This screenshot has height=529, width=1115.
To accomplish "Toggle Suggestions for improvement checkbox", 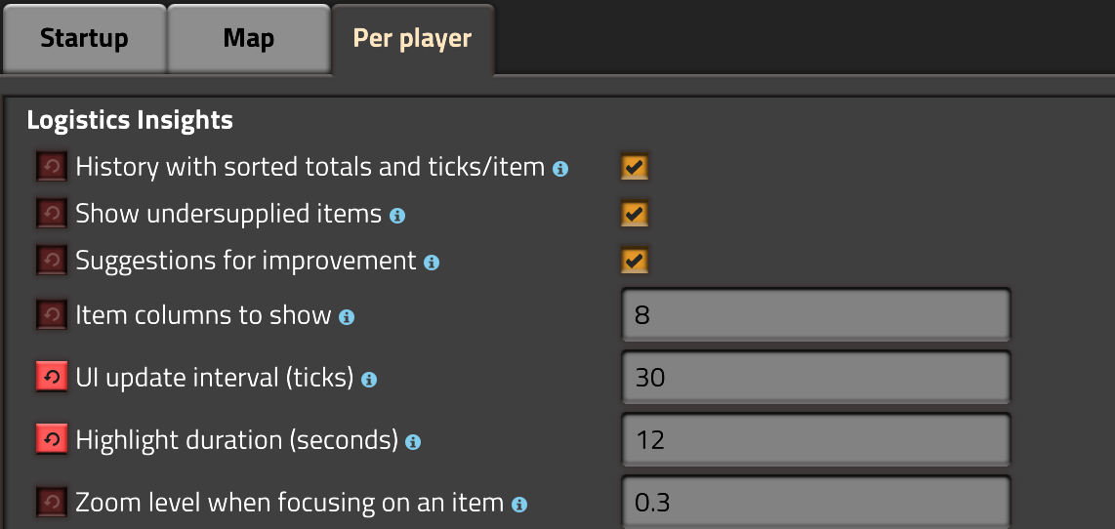I will [x=635, y=261].
